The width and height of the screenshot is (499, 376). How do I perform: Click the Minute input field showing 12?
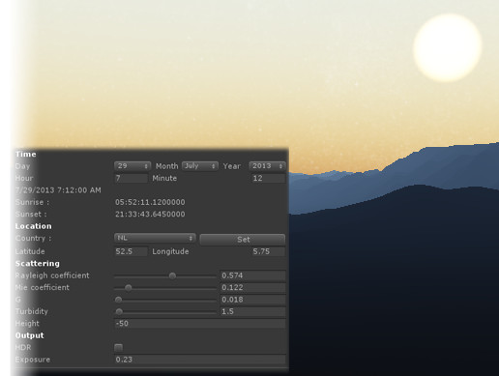click(x=268, y=178)
